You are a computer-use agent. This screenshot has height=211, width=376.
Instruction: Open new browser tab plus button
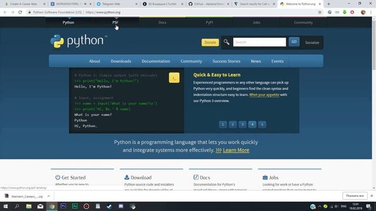[329, 4]
